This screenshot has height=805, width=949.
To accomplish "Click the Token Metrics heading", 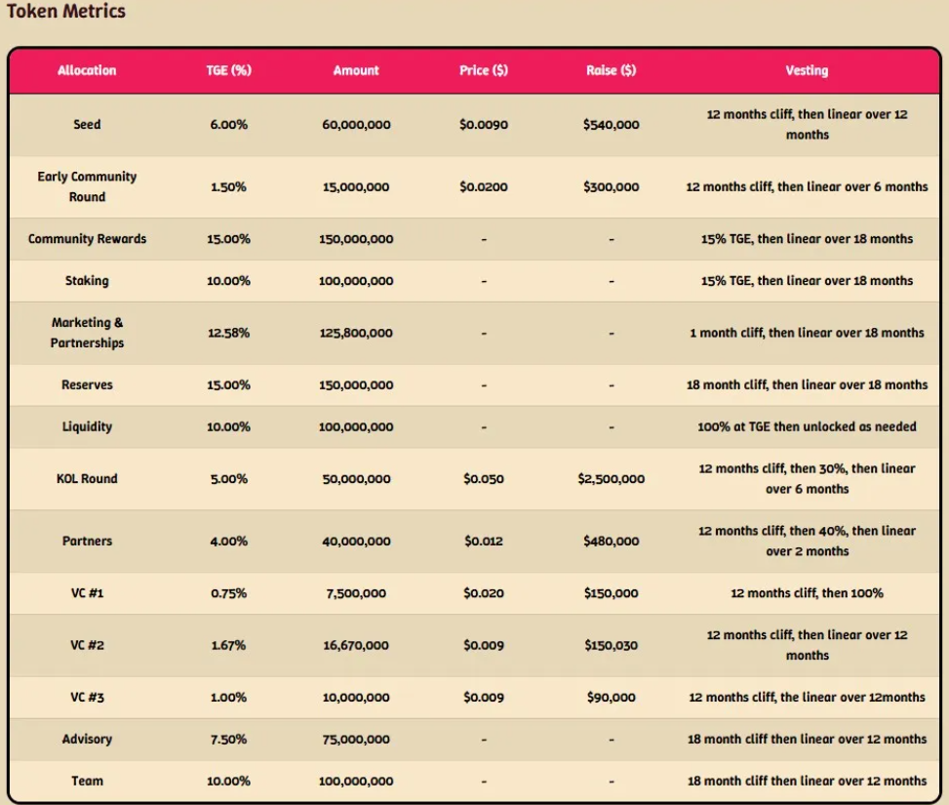I will [66, 13].
